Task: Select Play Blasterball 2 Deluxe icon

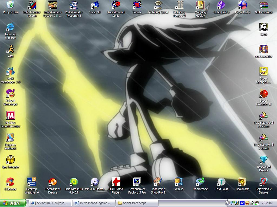Action: [263, 116]
